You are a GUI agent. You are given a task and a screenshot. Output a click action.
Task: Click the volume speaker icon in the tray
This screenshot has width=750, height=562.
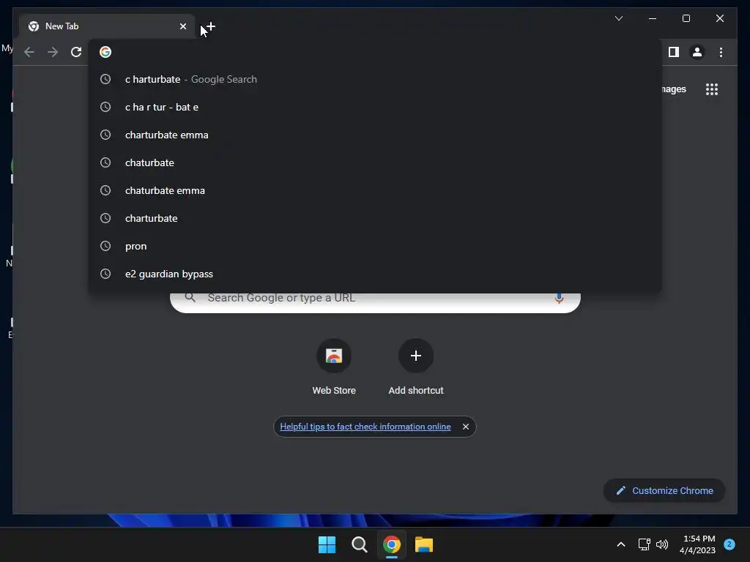[x=662, y=544]
